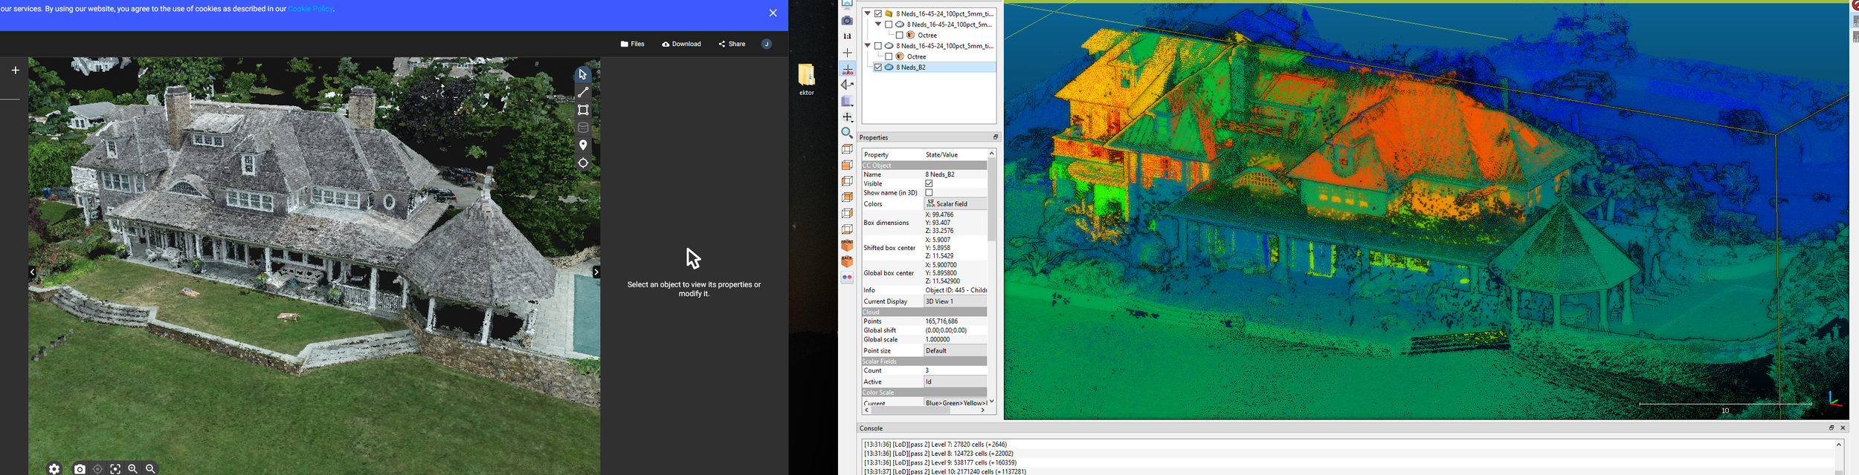Viewport: 1859px width, 475px height.
Task: Expand right panel with the right arrow
Action: click(x=596, y=272)
